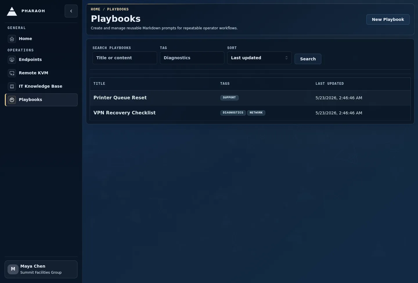Click the Pharaoh pyramid logo
Viewport: 418px width, 283px height.
12,11
